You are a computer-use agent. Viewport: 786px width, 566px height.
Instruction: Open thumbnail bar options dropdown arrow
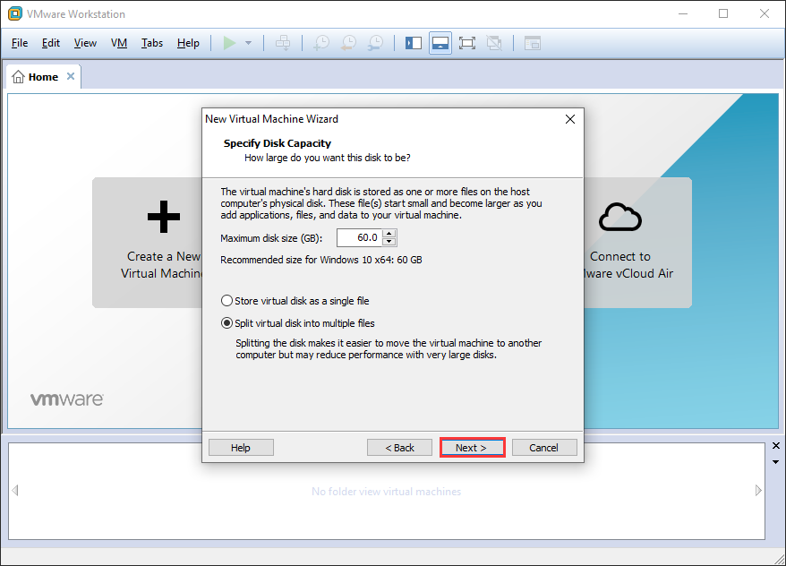pyautogui.click(x=776, y=462)
